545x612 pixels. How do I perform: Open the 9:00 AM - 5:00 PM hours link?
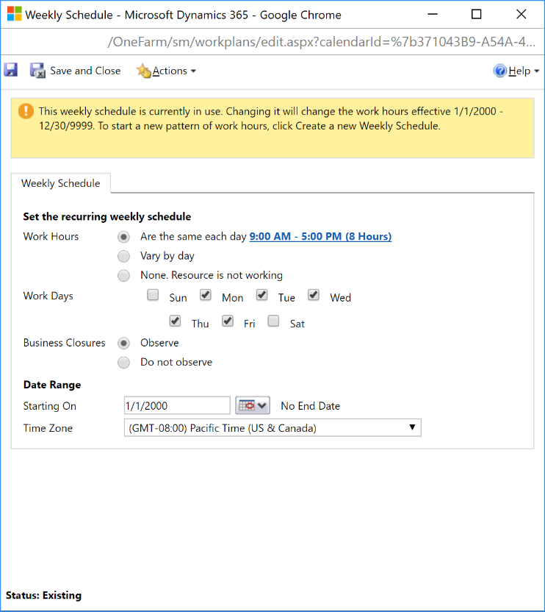pyautogui.click(x=320, y=236)
